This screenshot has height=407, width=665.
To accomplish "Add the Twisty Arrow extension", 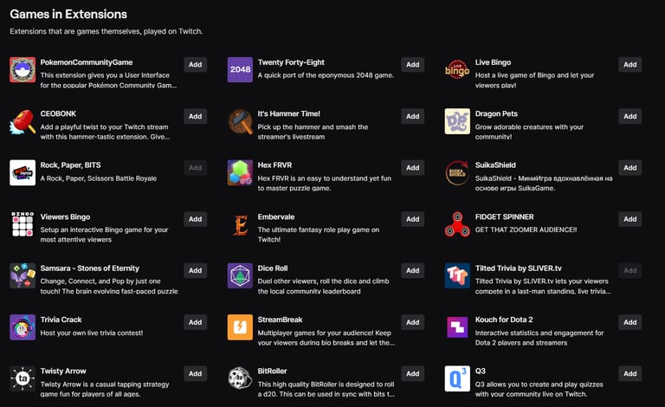I will tap(195, 373).
